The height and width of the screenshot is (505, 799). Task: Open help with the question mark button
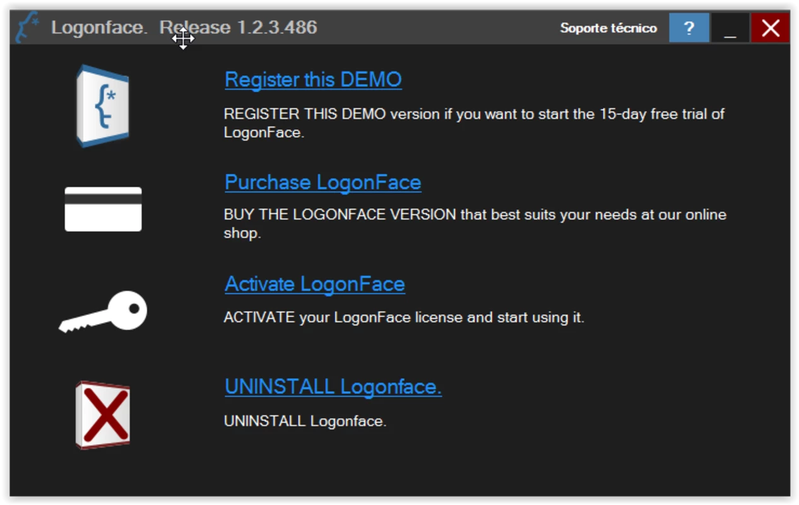click(689, 28)
